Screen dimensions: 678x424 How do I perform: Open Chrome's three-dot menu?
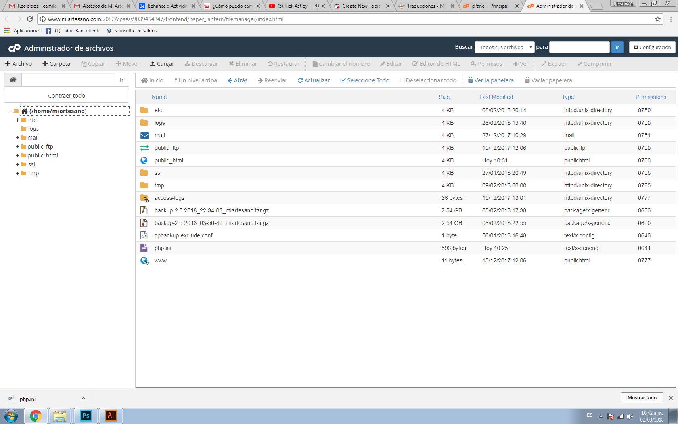click(x=671, y=19)
